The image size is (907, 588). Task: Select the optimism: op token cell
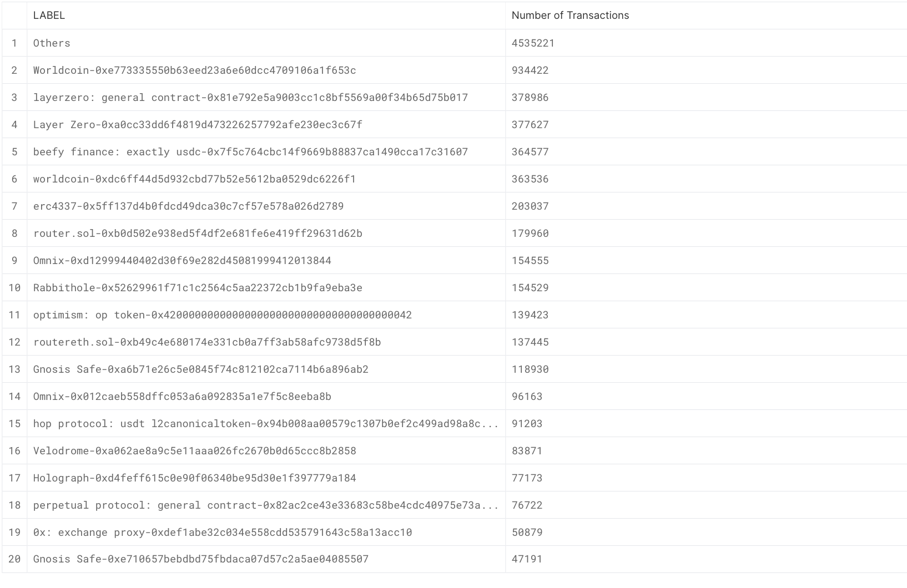click(222, 315)
